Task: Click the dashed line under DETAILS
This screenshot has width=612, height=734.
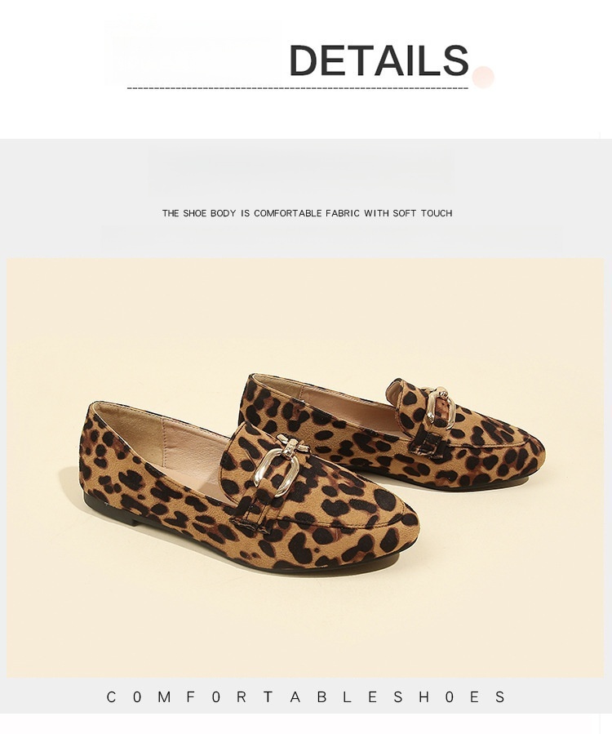Action: coord(298,87)
